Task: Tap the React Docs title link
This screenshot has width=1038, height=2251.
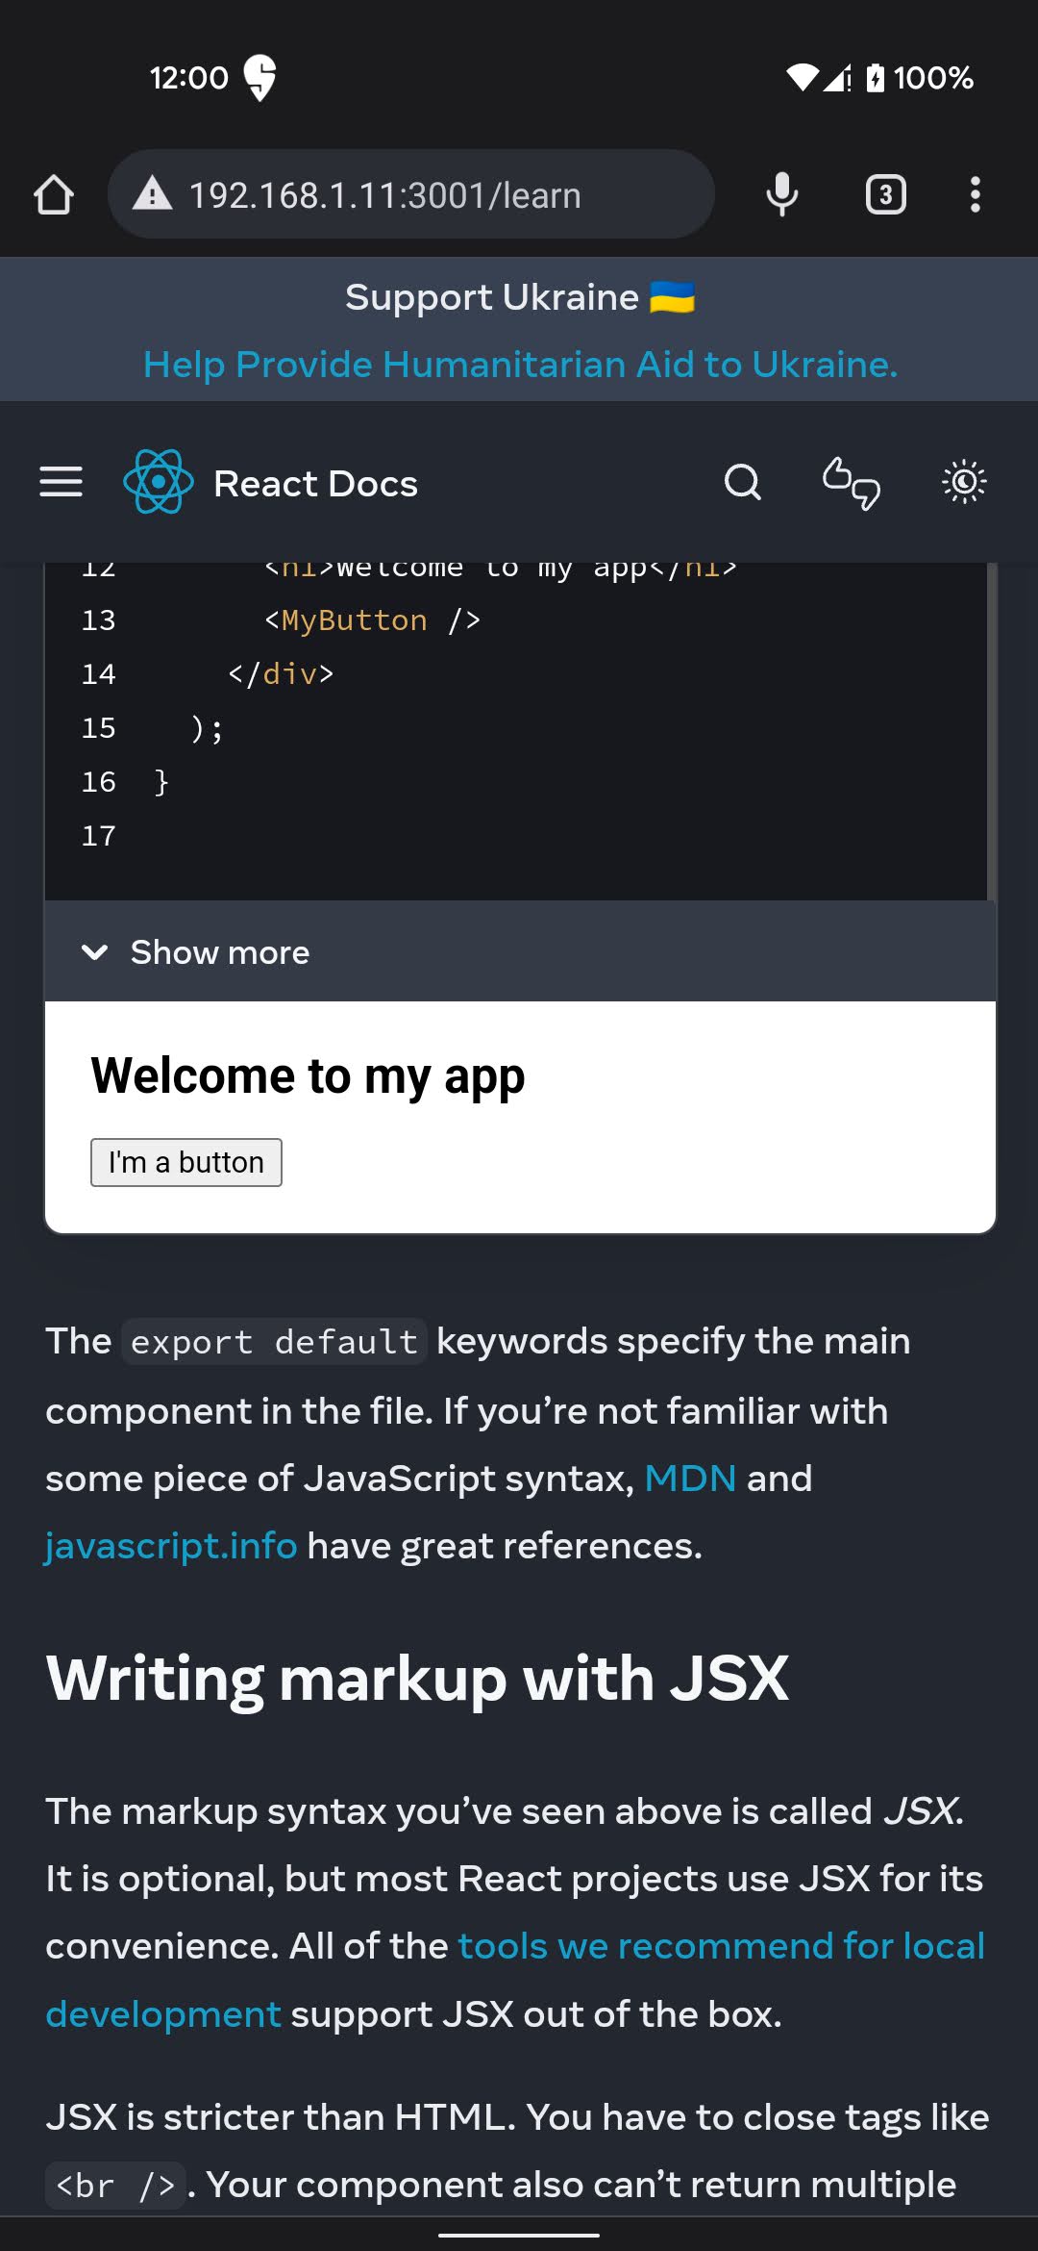Action: (315, 484)
